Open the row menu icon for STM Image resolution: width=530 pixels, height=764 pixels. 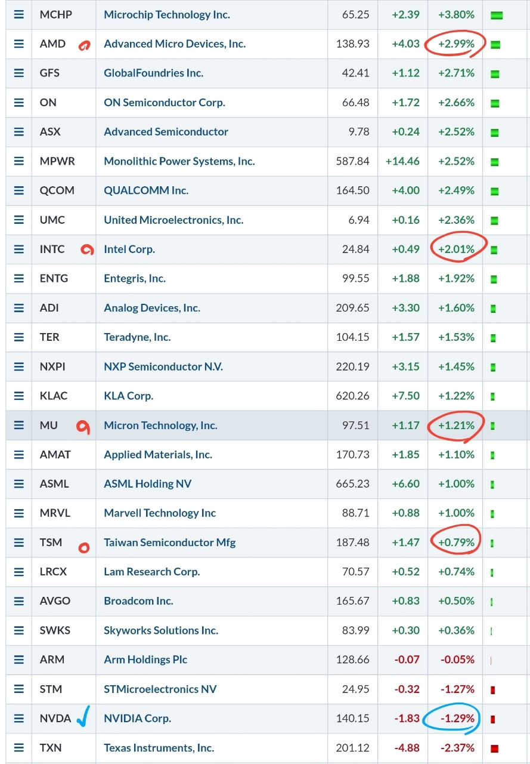point(19,689)
